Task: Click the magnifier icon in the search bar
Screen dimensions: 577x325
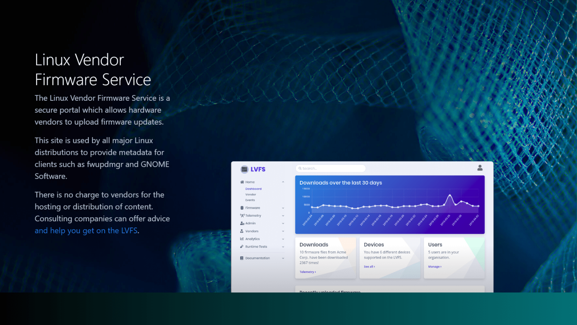Action: pos(300,168)
